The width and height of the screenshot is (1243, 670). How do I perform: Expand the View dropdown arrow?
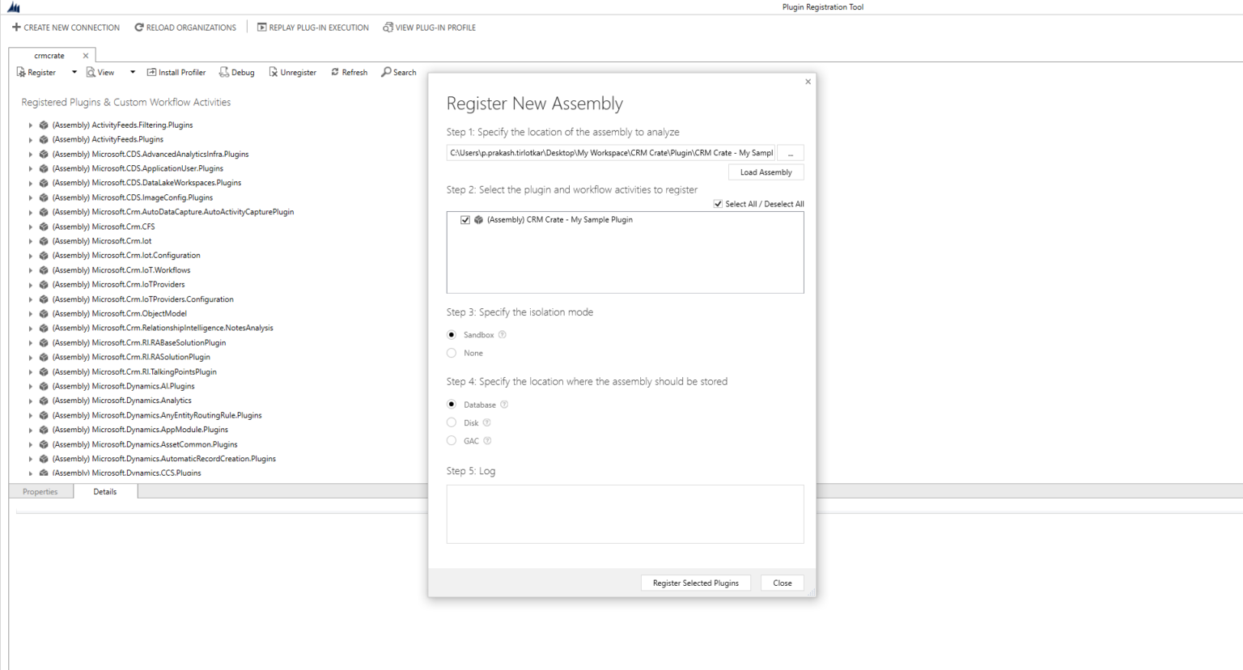[132, 72]
